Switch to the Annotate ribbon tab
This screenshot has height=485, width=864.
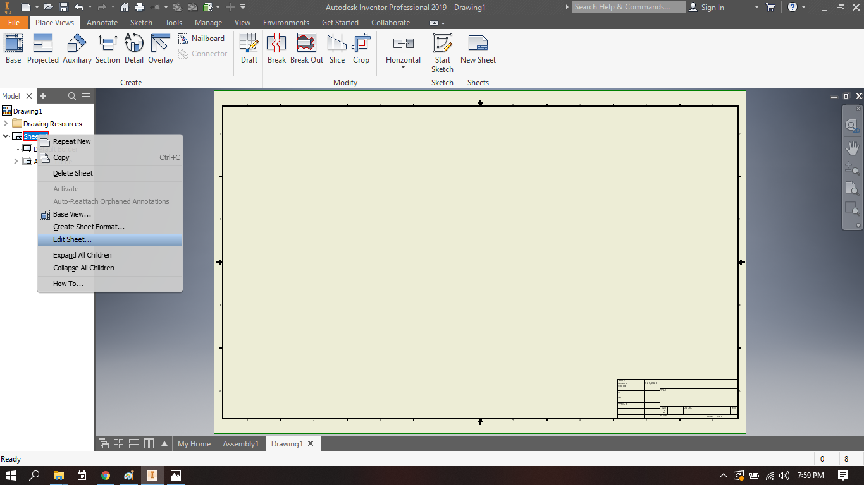[102, 22]
